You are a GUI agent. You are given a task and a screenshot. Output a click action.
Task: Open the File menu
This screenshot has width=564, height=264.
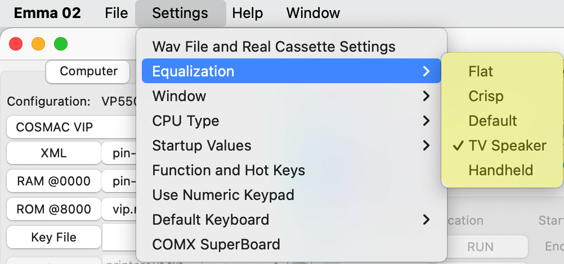[x=116, y=13]
